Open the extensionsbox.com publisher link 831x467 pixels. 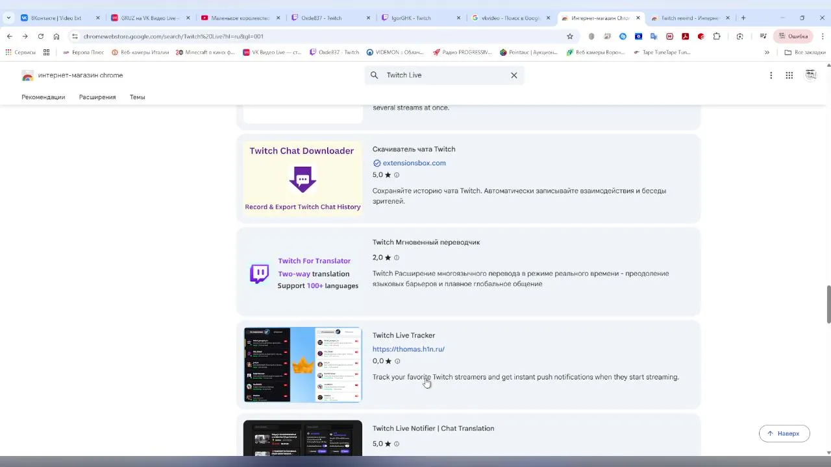click(414, 163)
